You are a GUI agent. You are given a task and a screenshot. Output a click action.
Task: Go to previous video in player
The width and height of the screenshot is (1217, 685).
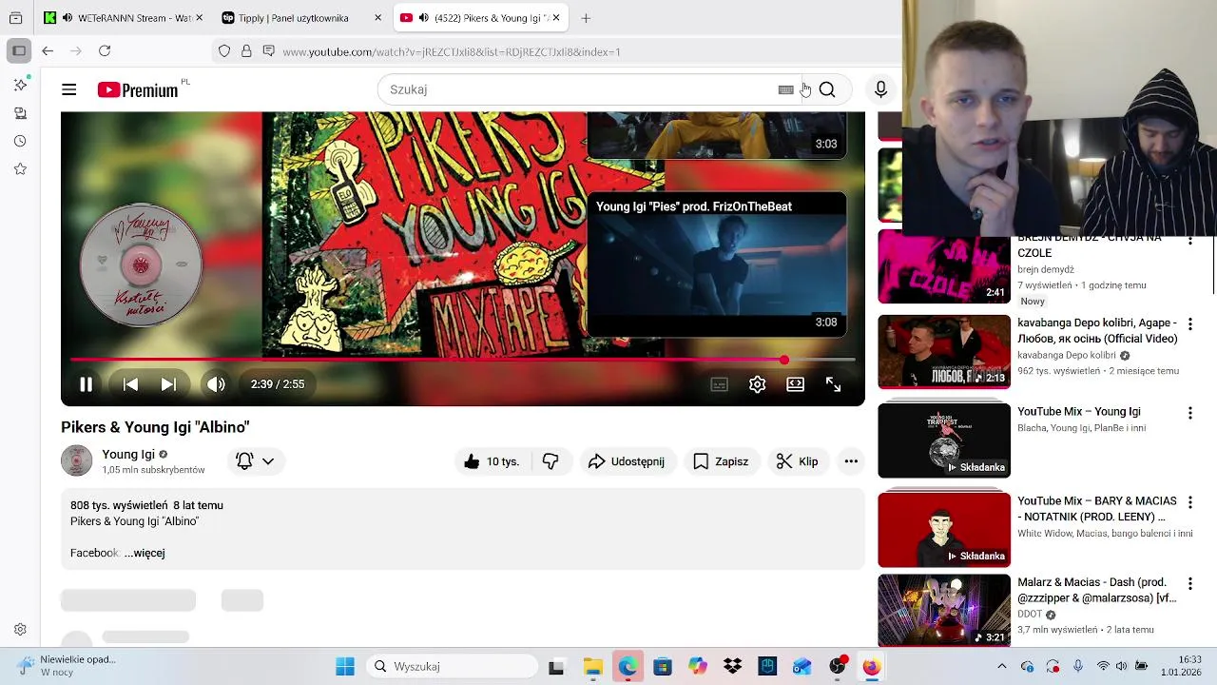[130, 384]
